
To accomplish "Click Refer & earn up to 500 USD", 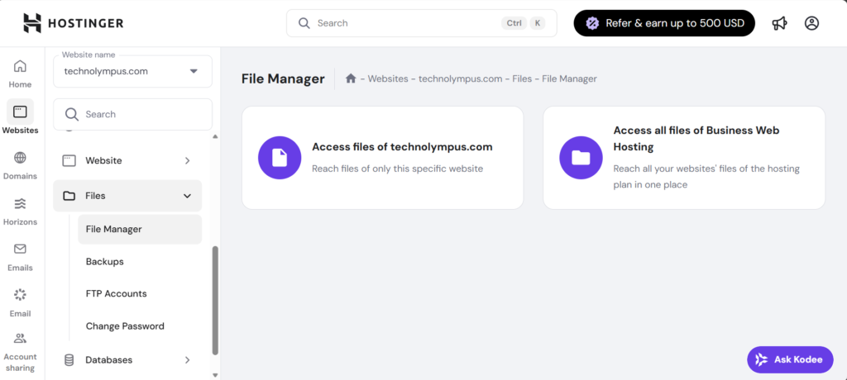I will click(x=664, y=23).
